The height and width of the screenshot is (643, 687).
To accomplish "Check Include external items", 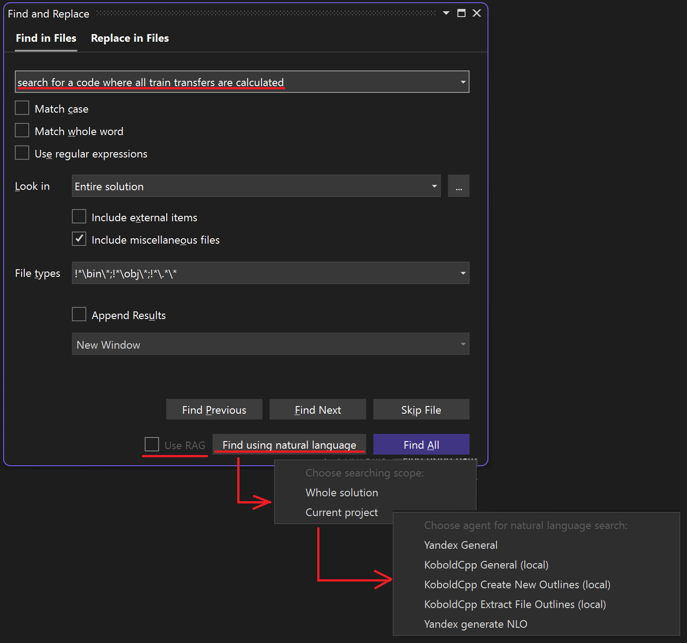I will (79, 217).
